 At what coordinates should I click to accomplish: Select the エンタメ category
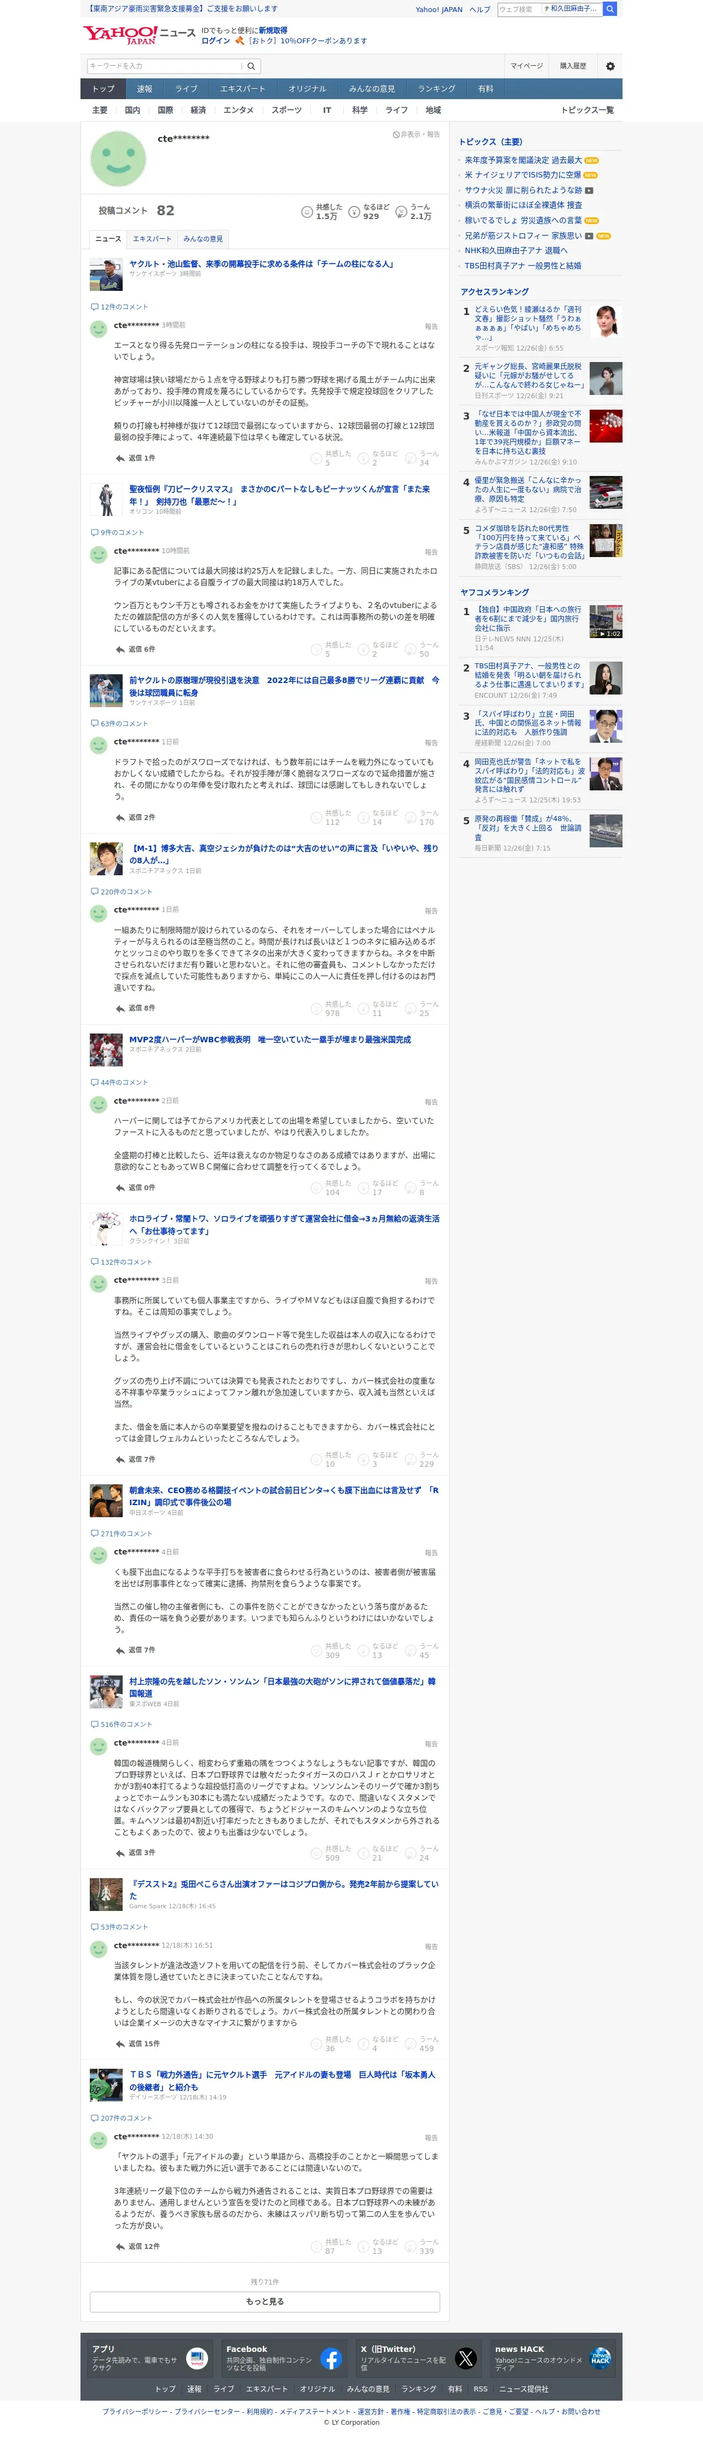point(238,110)
